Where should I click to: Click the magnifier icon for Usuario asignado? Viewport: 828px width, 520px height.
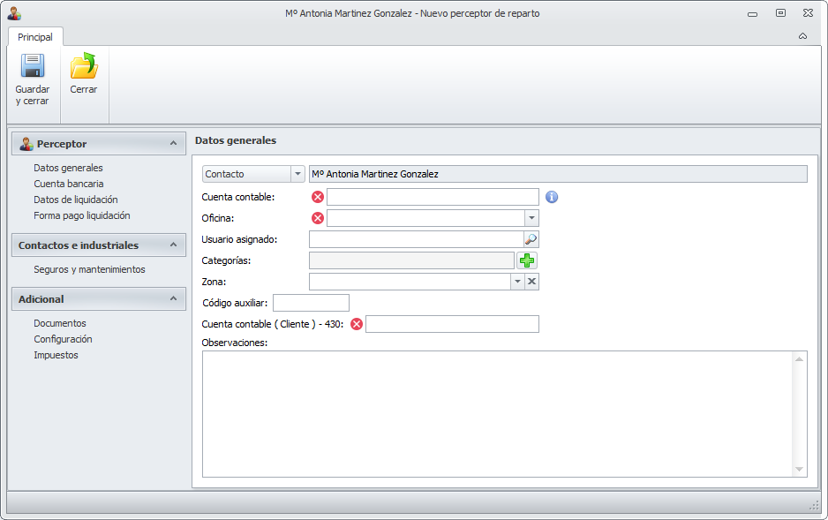coord(531,239)
